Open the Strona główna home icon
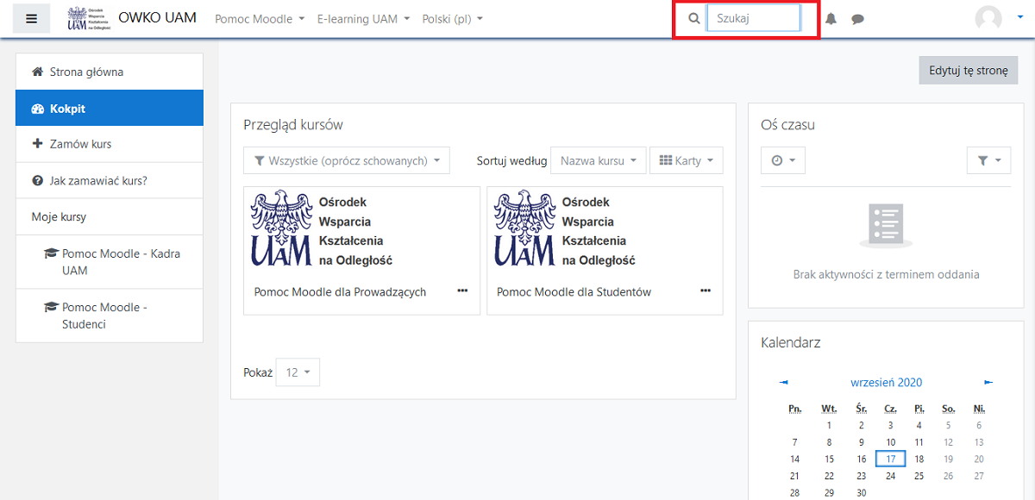The width and height of the screenshot is (1035, 500). (38, 72)
